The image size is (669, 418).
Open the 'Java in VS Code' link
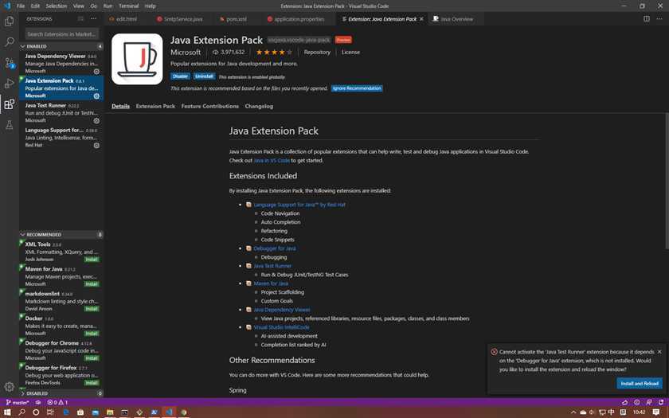click(272, 160)
